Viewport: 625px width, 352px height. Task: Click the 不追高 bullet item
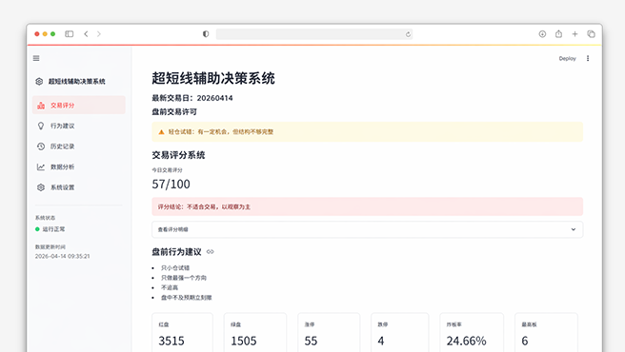pos(170,287)
